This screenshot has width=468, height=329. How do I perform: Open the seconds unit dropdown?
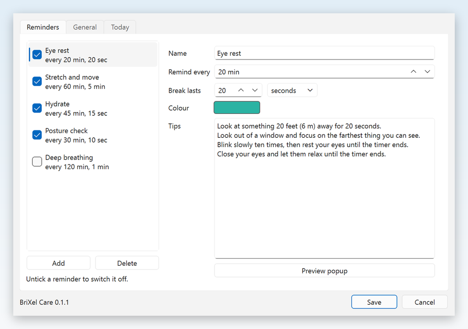(292, 90)
